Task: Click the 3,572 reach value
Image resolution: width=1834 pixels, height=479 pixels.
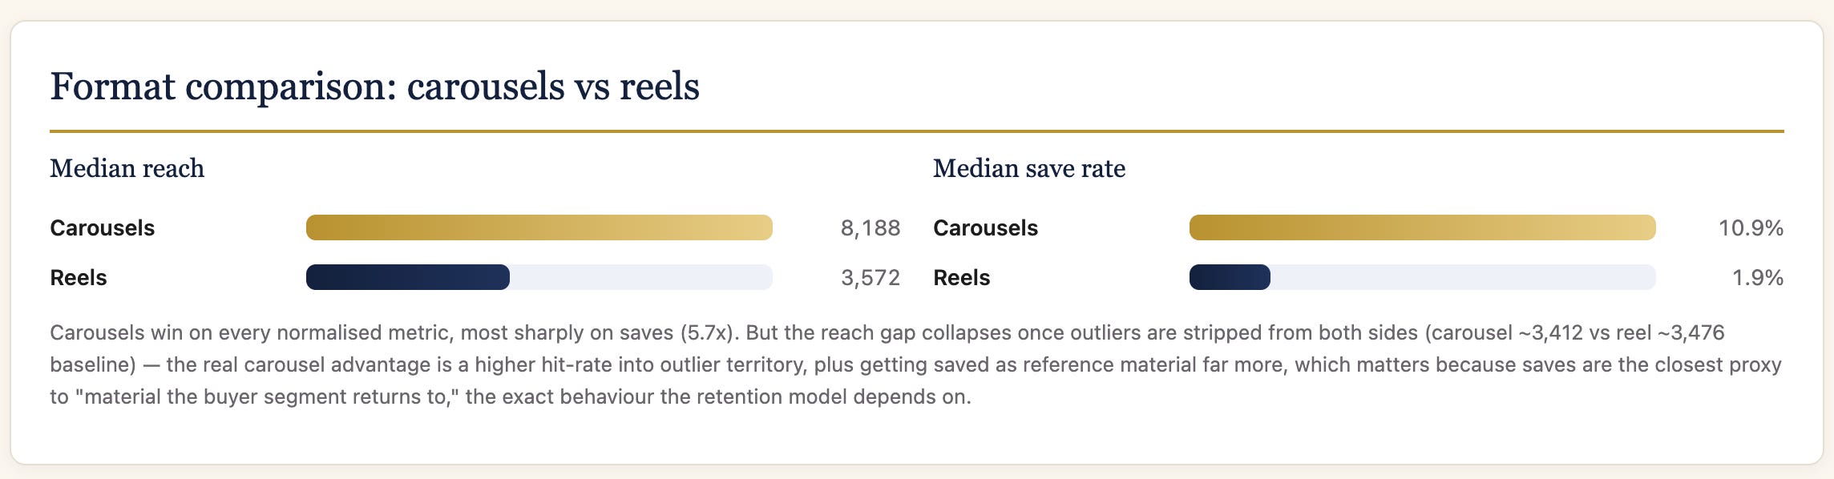Action: pyautogui.click(x=871, y=278)
